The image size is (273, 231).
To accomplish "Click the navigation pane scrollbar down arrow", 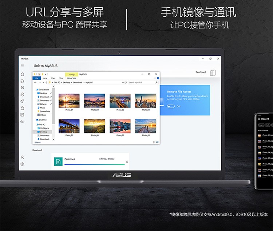I will [x=54, y=139].
